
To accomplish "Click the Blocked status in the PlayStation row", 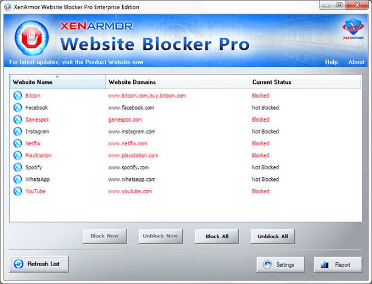I will pos(260,156).
